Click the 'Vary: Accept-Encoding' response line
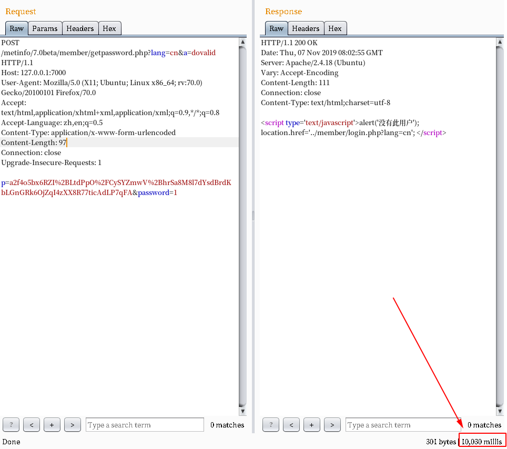This screenshot has width=507, height=449. (x=300, y=73)
